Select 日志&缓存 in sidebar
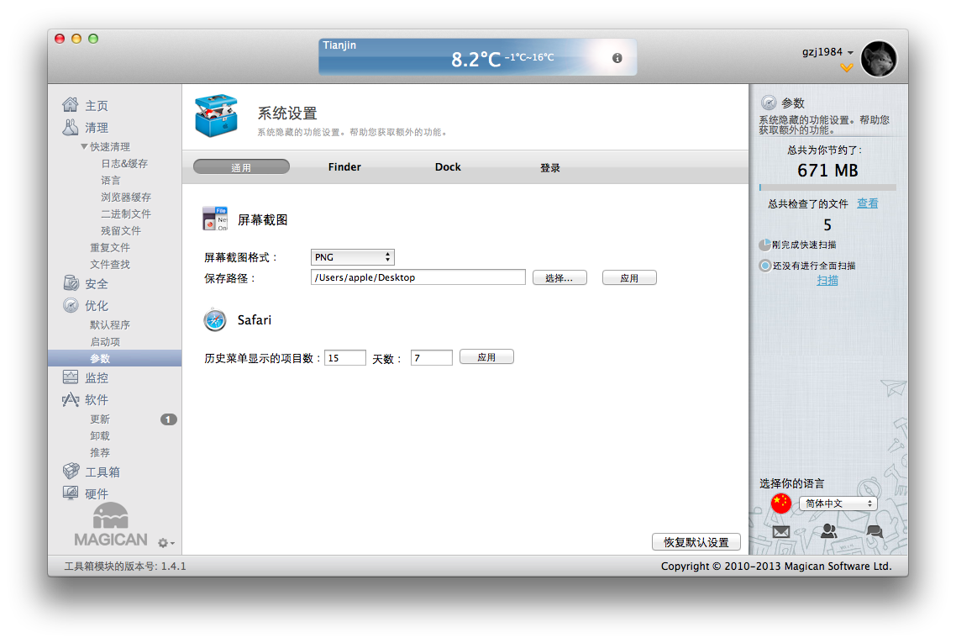Viewport: 956px width, 643px height. (x=124, y=164)
